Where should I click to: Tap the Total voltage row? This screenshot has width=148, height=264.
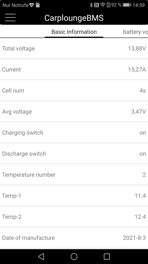click(74, 48)
